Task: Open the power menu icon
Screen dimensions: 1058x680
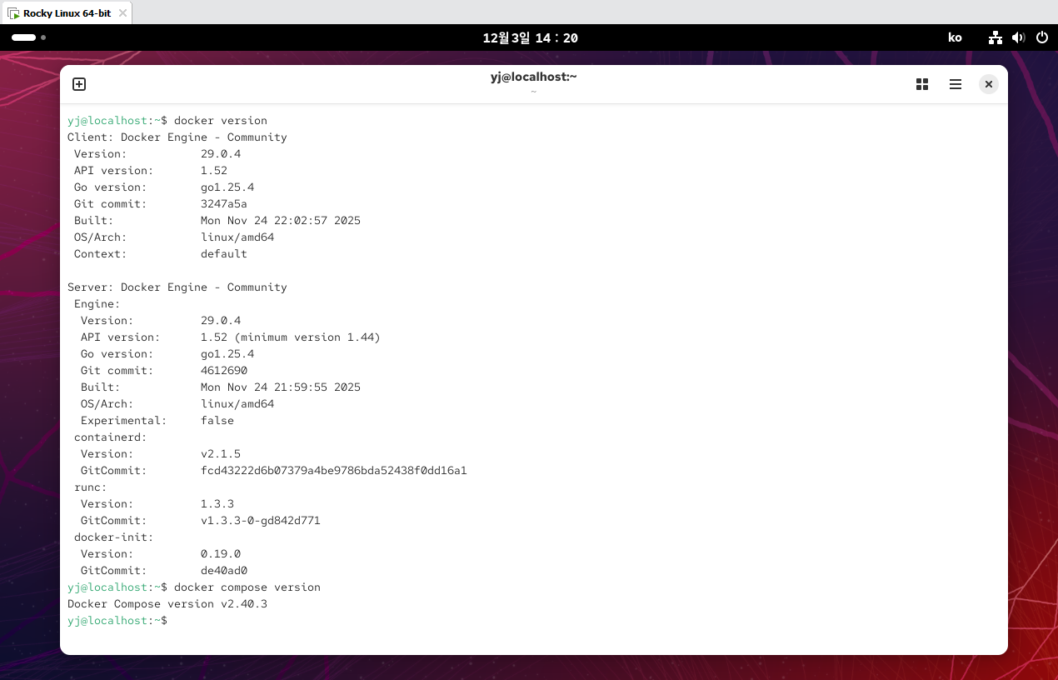Action: (x=1041, y=37)
